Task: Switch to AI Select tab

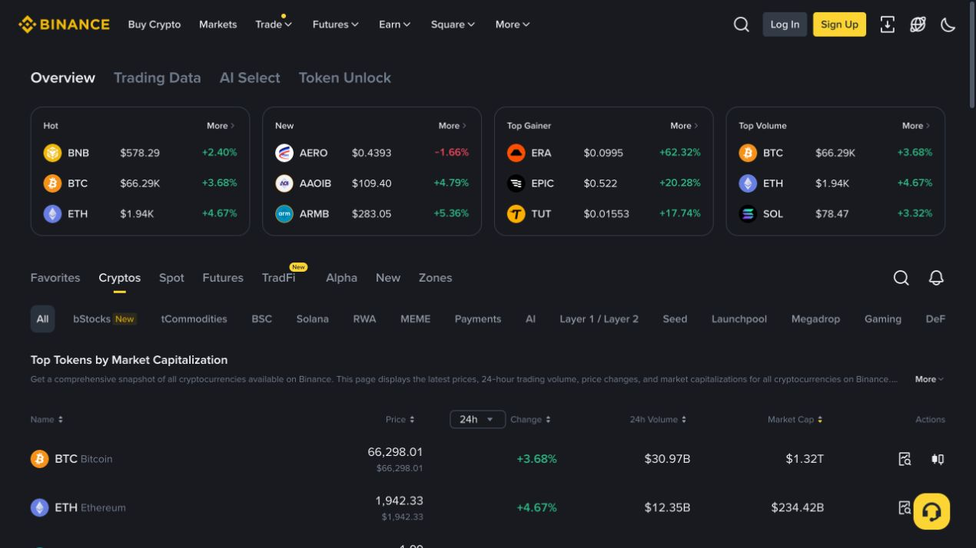Action: pyautogui.click(x=250, y=78)
